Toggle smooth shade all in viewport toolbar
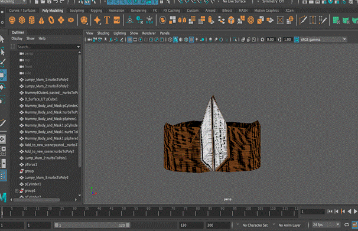Viewport: 358px width, 231px height. pos(175,40)
